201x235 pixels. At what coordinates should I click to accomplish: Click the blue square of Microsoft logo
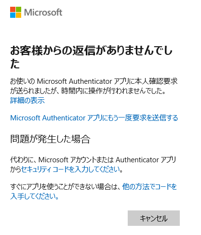click(13, 15)
